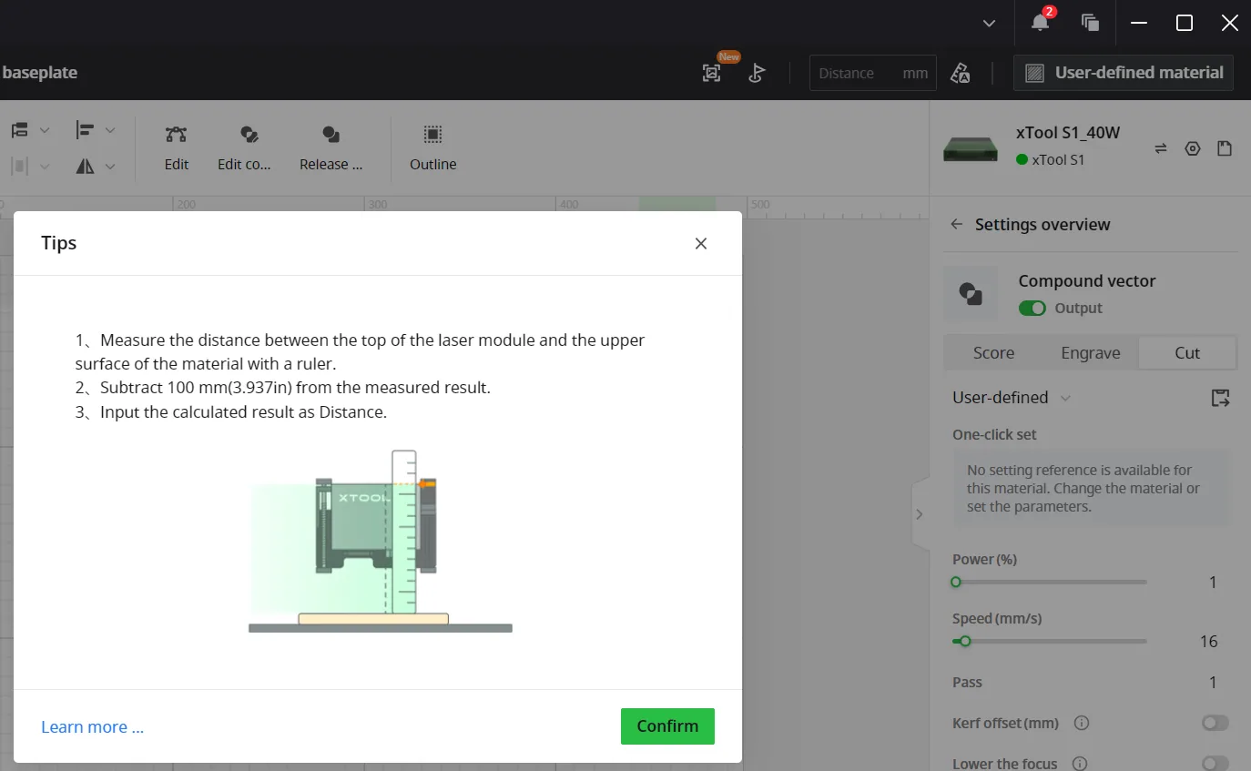Click the framing icon with New badge

712,73
